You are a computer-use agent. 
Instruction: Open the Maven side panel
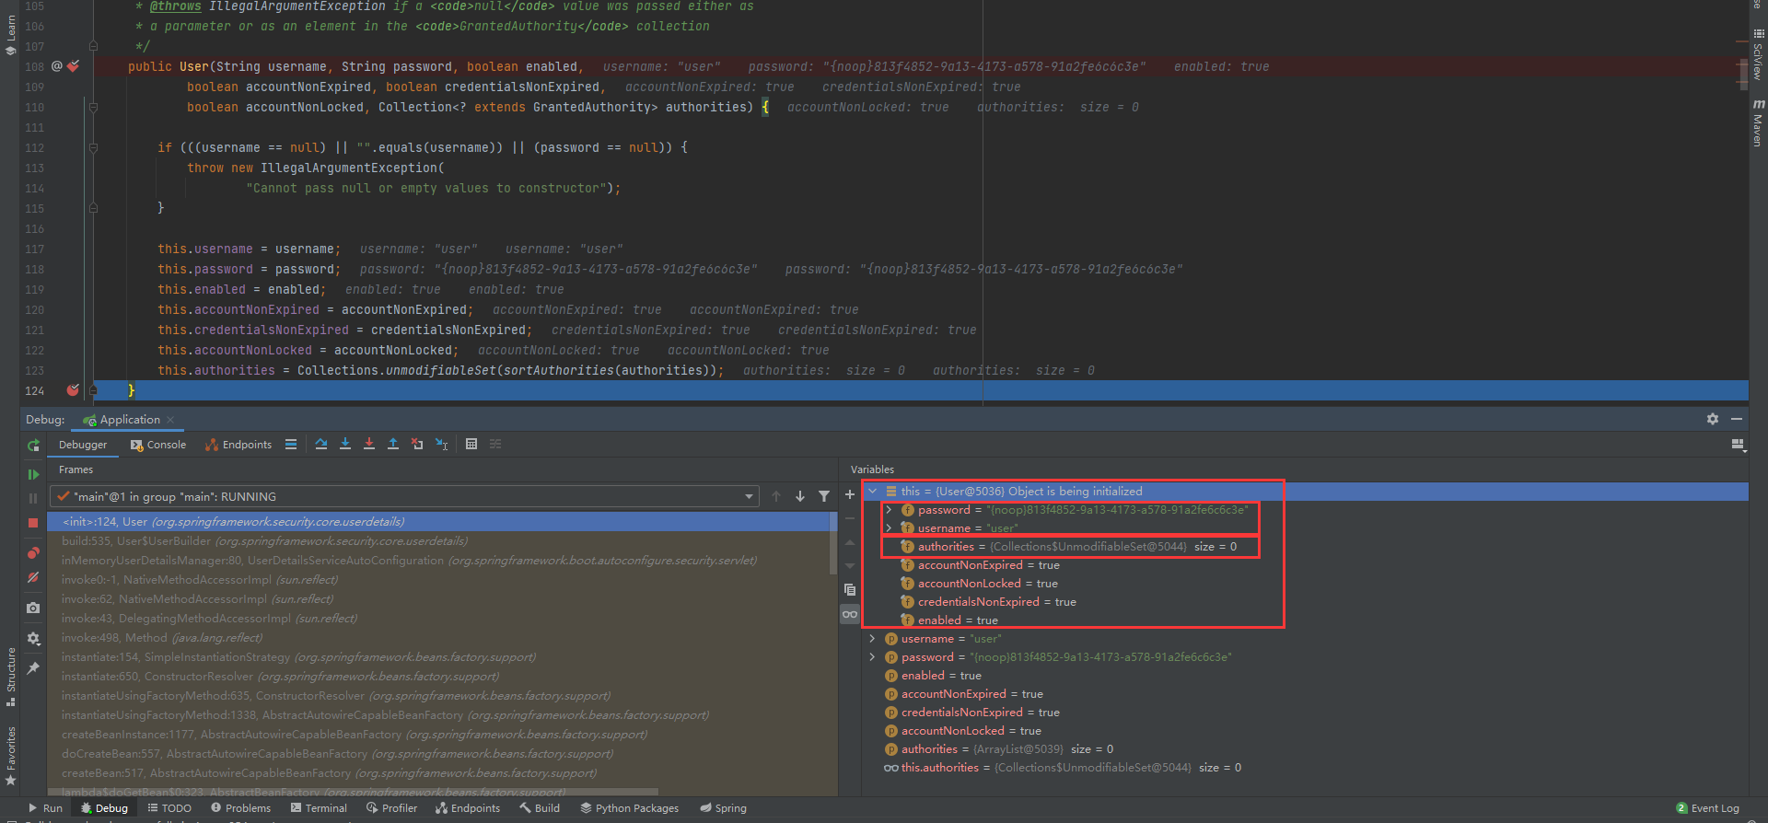[x=1758, y=124]
